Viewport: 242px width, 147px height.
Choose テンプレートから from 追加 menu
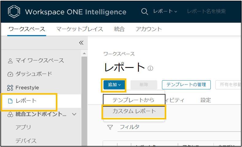(x=134, y=100)
